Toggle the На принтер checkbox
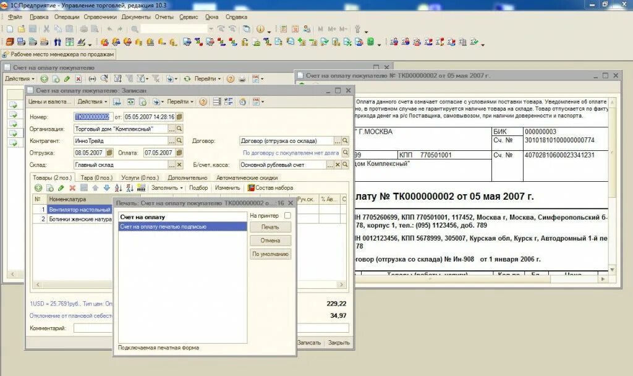This screenshot has width=633, height=376. [287, 216]
